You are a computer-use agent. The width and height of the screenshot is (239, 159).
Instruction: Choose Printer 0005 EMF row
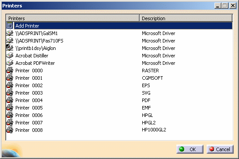click(x=119, y=108)
